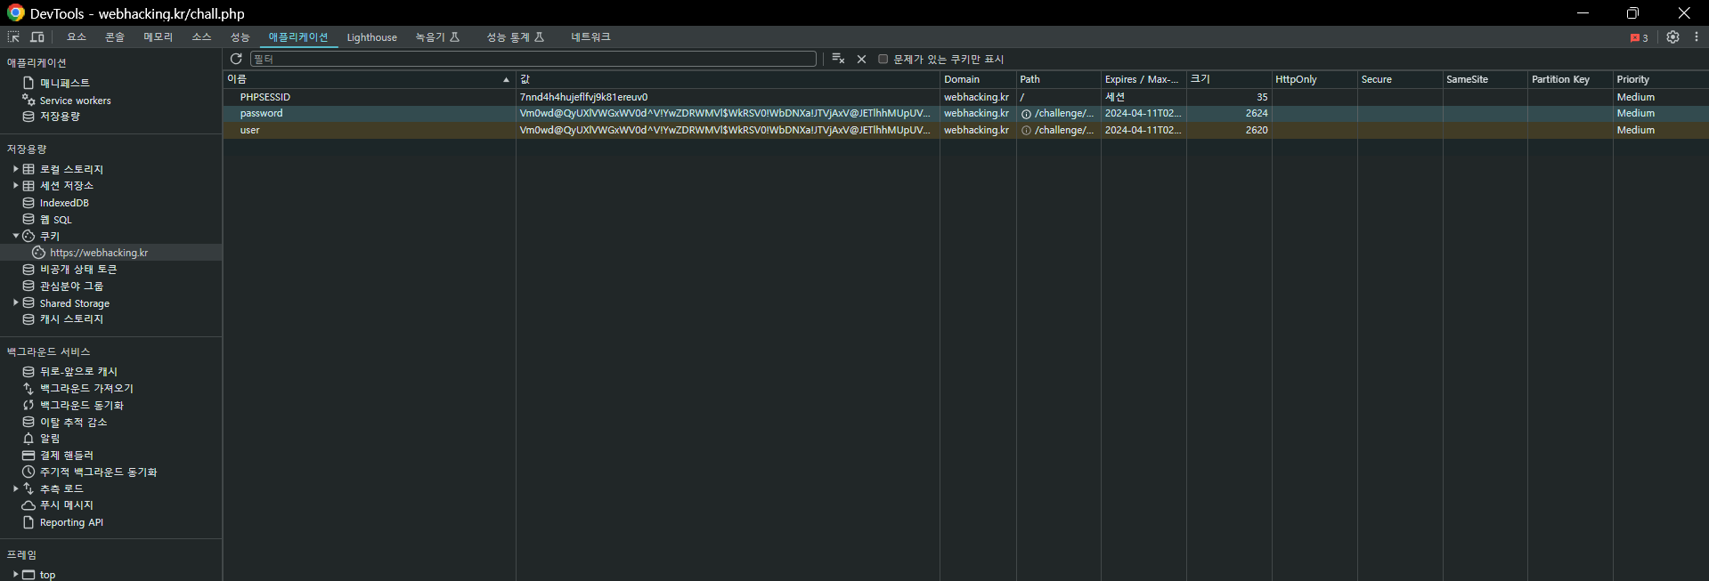Expand 로컬 스토리지 tree node

pyautogui.click(x=15, y=169)
